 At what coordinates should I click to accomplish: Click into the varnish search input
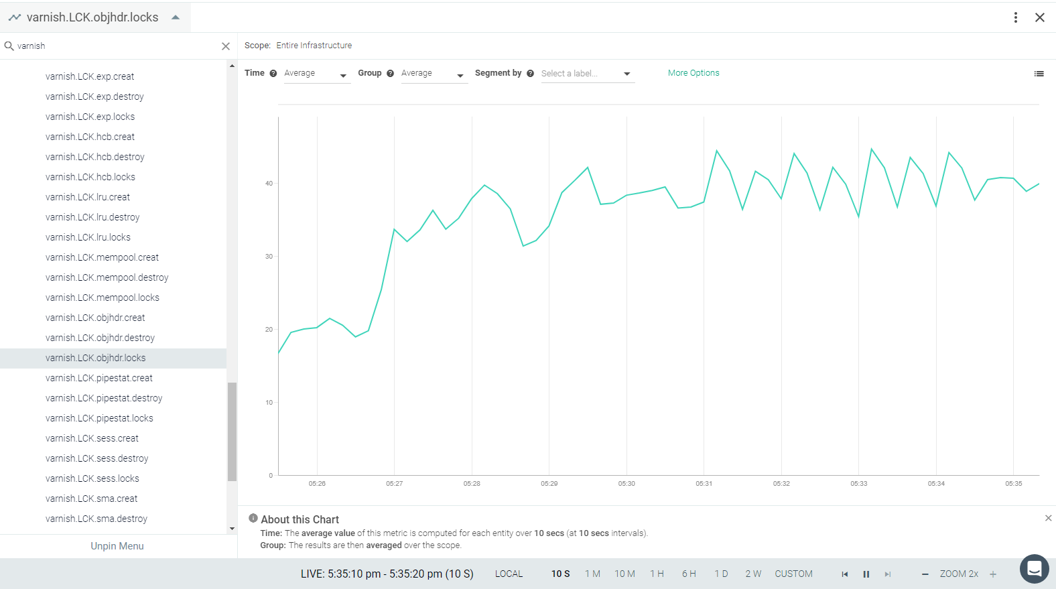click(117, 46)
